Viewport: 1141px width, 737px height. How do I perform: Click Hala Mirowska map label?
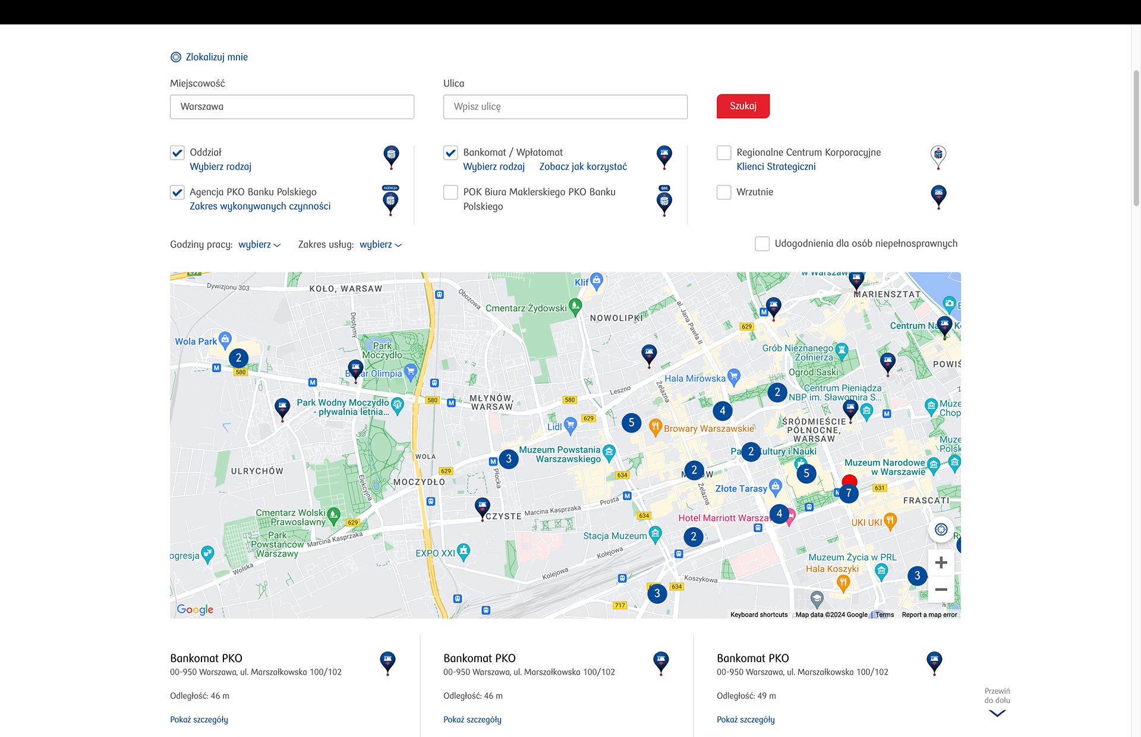[x=695, y=378]
